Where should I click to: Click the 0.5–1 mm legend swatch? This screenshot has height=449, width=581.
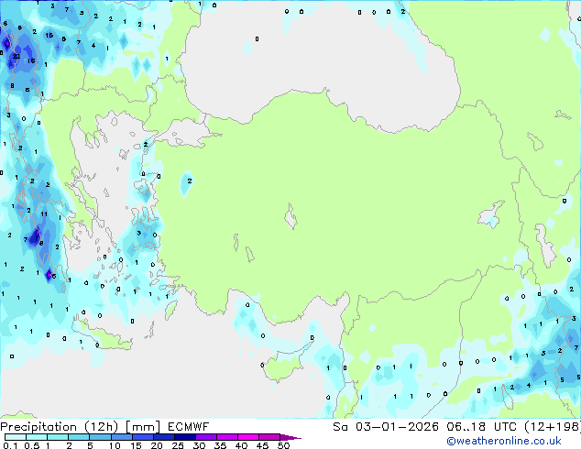[37, 437]
